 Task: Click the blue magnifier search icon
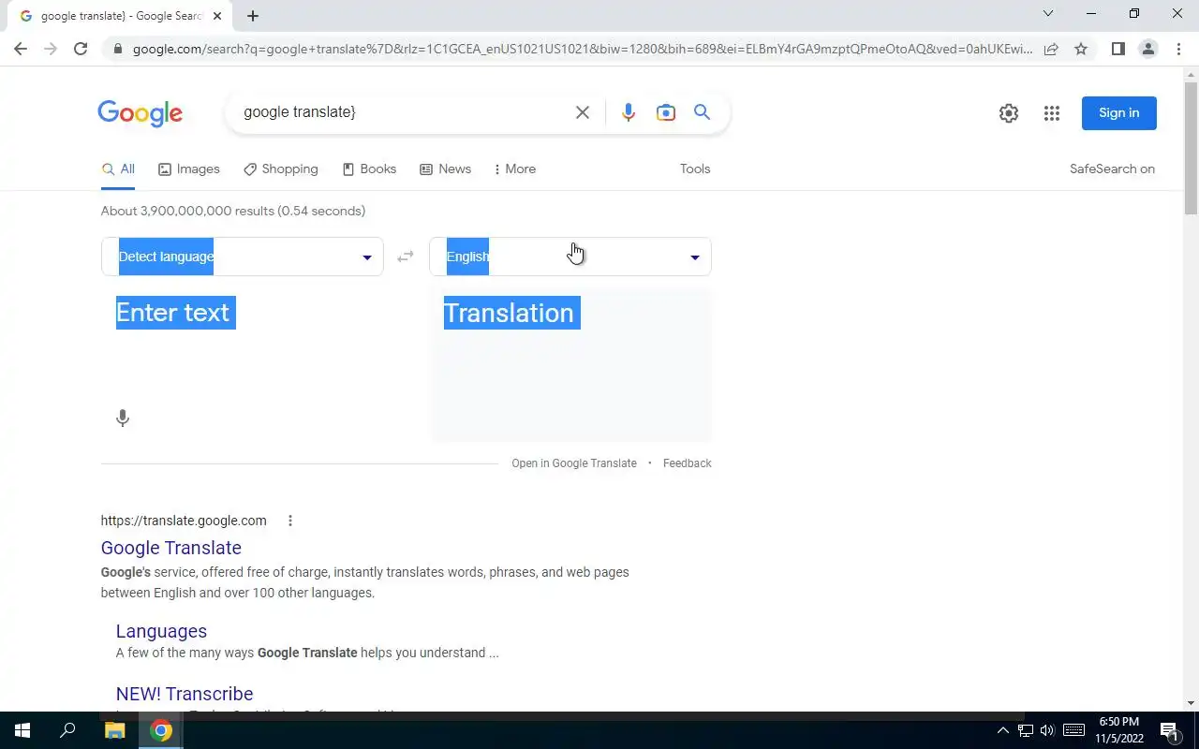[702, 112]
